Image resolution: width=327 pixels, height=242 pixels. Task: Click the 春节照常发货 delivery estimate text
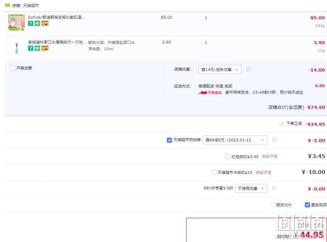264,92
